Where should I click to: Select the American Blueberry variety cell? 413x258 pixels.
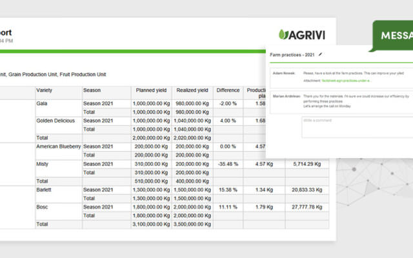point(59,146)
